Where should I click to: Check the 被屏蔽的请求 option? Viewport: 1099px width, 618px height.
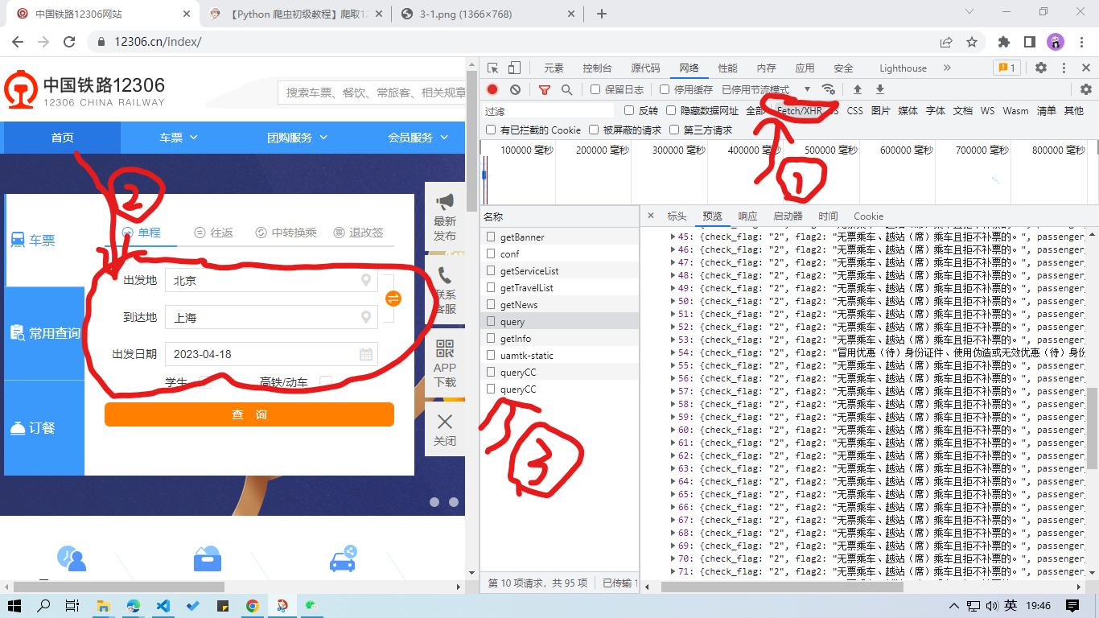click(594, 130)
